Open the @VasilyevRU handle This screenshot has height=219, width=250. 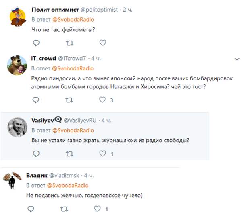coord(80,121)
